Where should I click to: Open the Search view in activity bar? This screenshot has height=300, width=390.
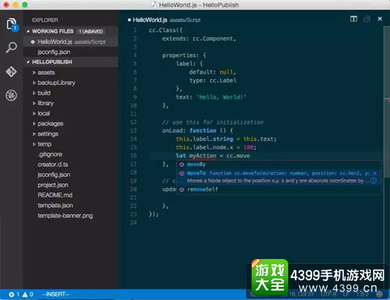11,47
